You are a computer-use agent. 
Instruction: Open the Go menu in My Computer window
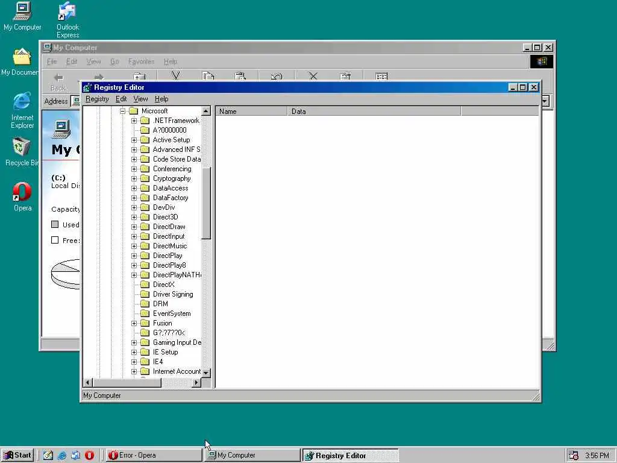point(114,61)
